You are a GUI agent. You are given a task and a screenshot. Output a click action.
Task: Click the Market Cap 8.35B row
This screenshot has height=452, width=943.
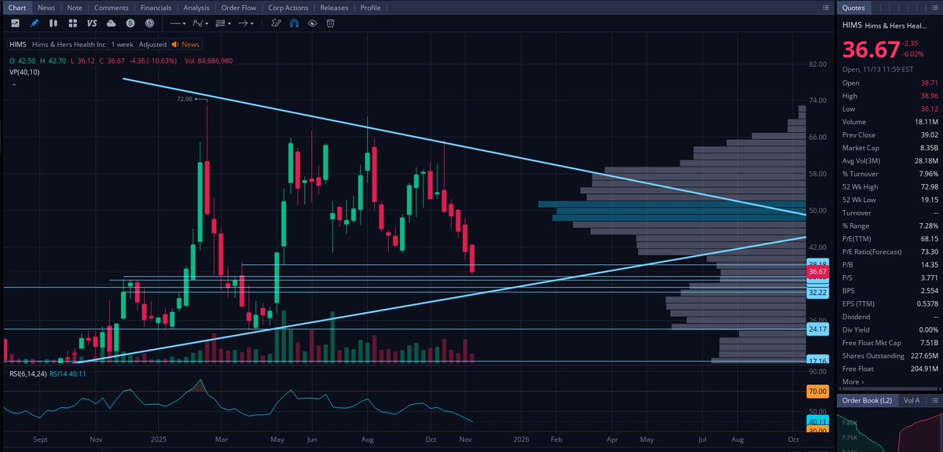click(890, 148)
